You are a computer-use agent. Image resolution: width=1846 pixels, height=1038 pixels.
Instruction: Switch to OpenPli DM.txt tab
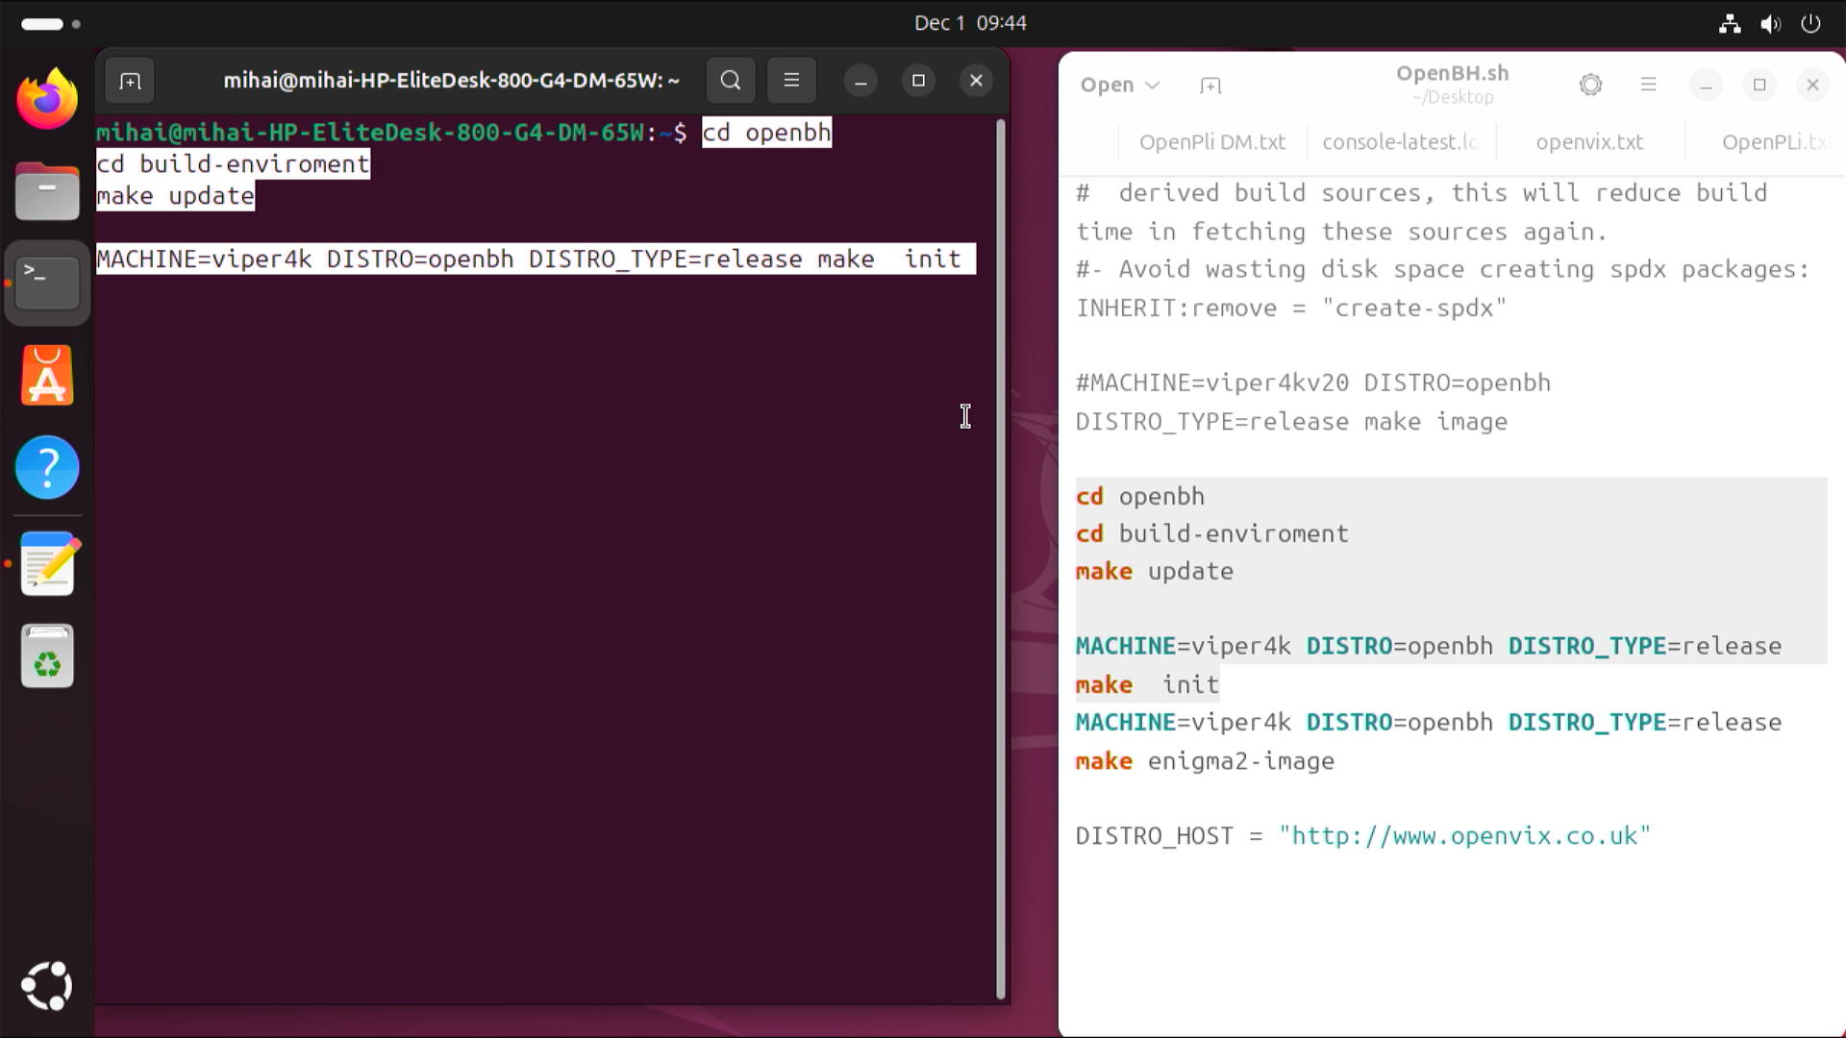(x=1211, y=142)
